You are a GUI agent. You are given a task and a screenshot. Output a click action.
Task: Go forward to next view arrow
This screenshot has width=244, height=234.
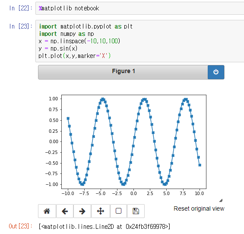point(82,211)
